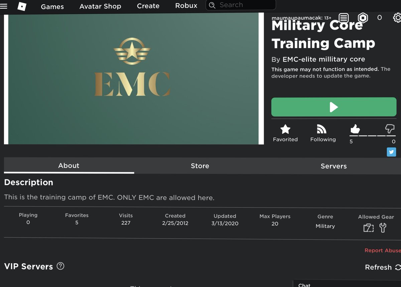Open the notifications feed icon
This screenshot has width=401, height=287.
(x=344, y=17)
